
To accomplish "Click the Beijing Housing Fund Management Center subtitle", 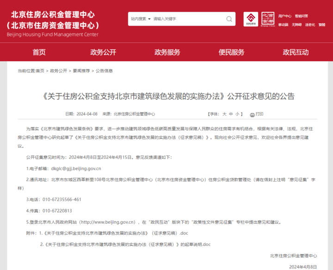I will coord(52,34).
